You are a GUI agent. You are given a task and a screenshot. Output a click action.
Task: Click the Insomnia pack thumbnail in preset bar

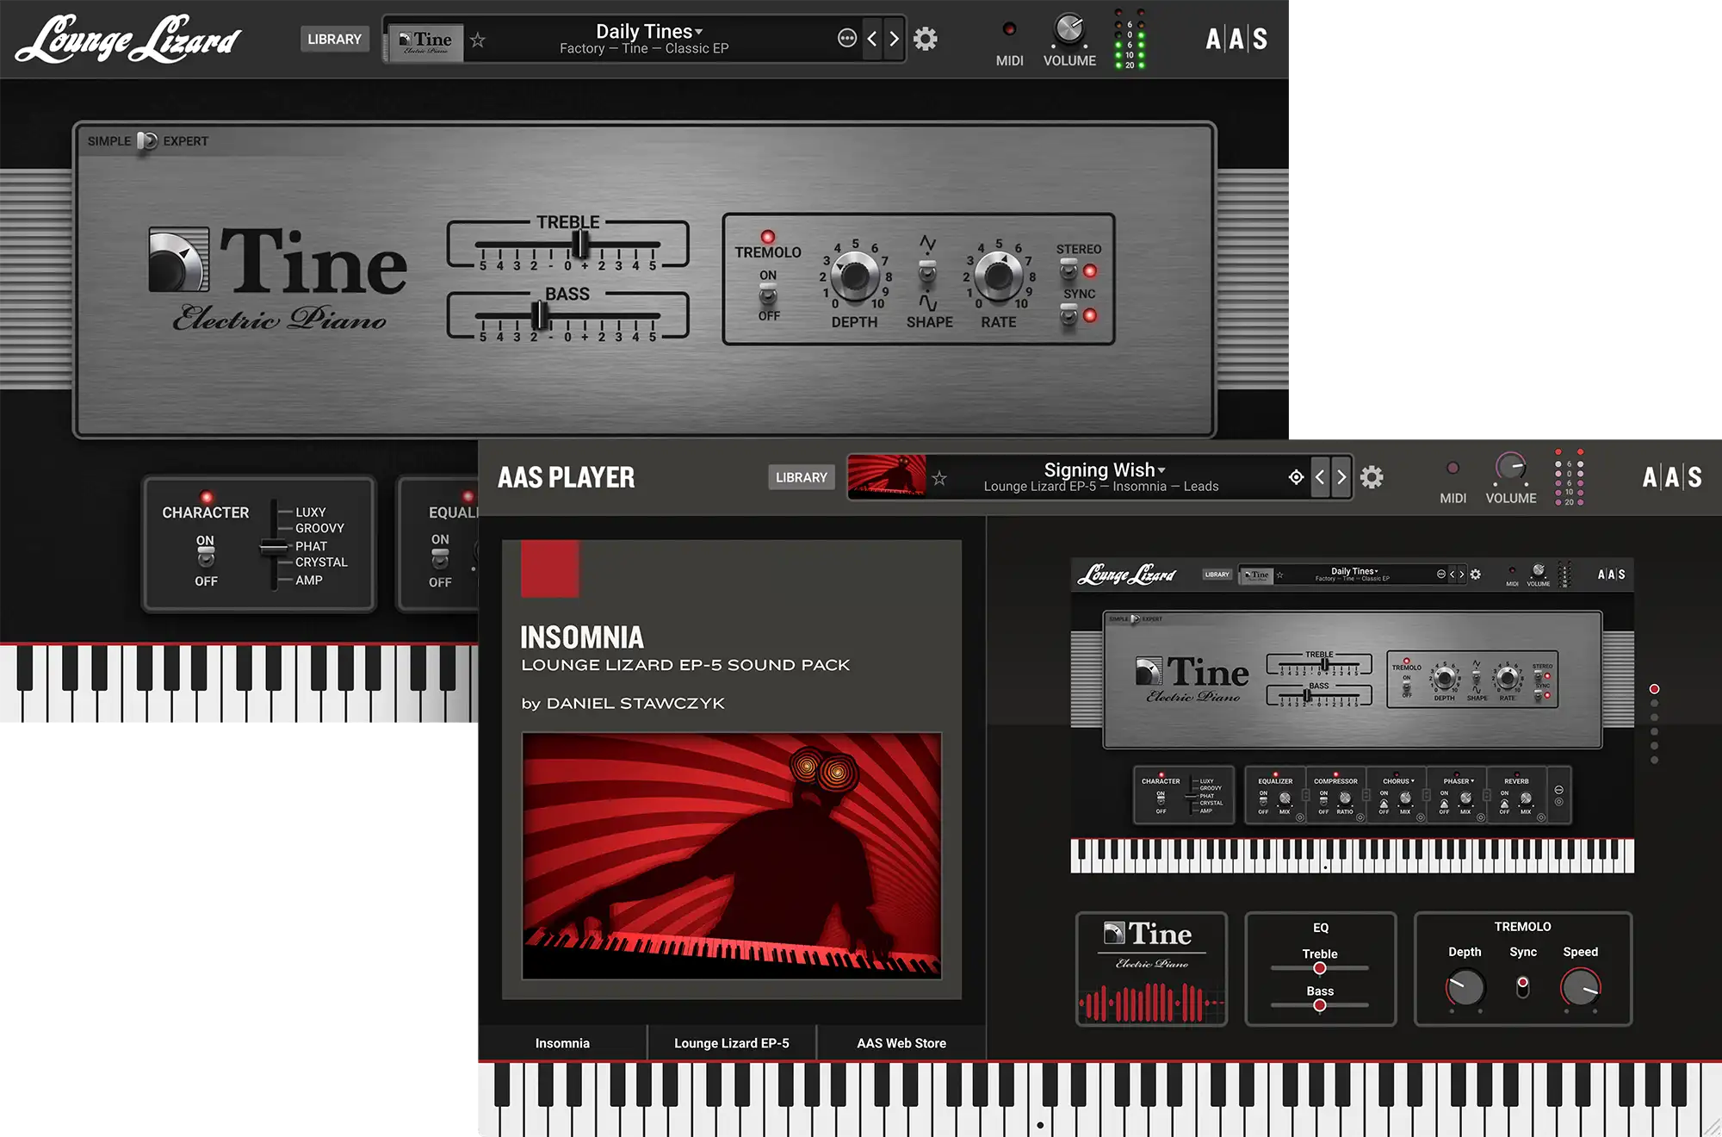(887, 476)
